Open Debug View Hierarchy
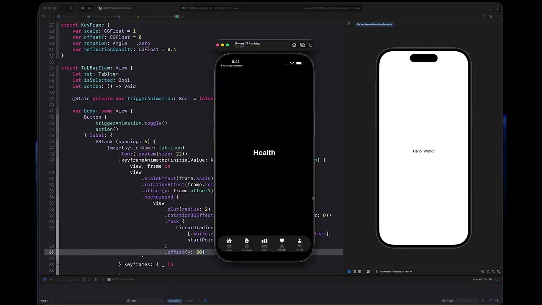The width and height of the screenshot is (542, 305). (x=83, y=279)
